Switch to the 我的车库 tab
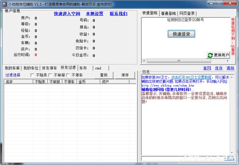Viewport: 239px width, 165px height. coord(12,68)
